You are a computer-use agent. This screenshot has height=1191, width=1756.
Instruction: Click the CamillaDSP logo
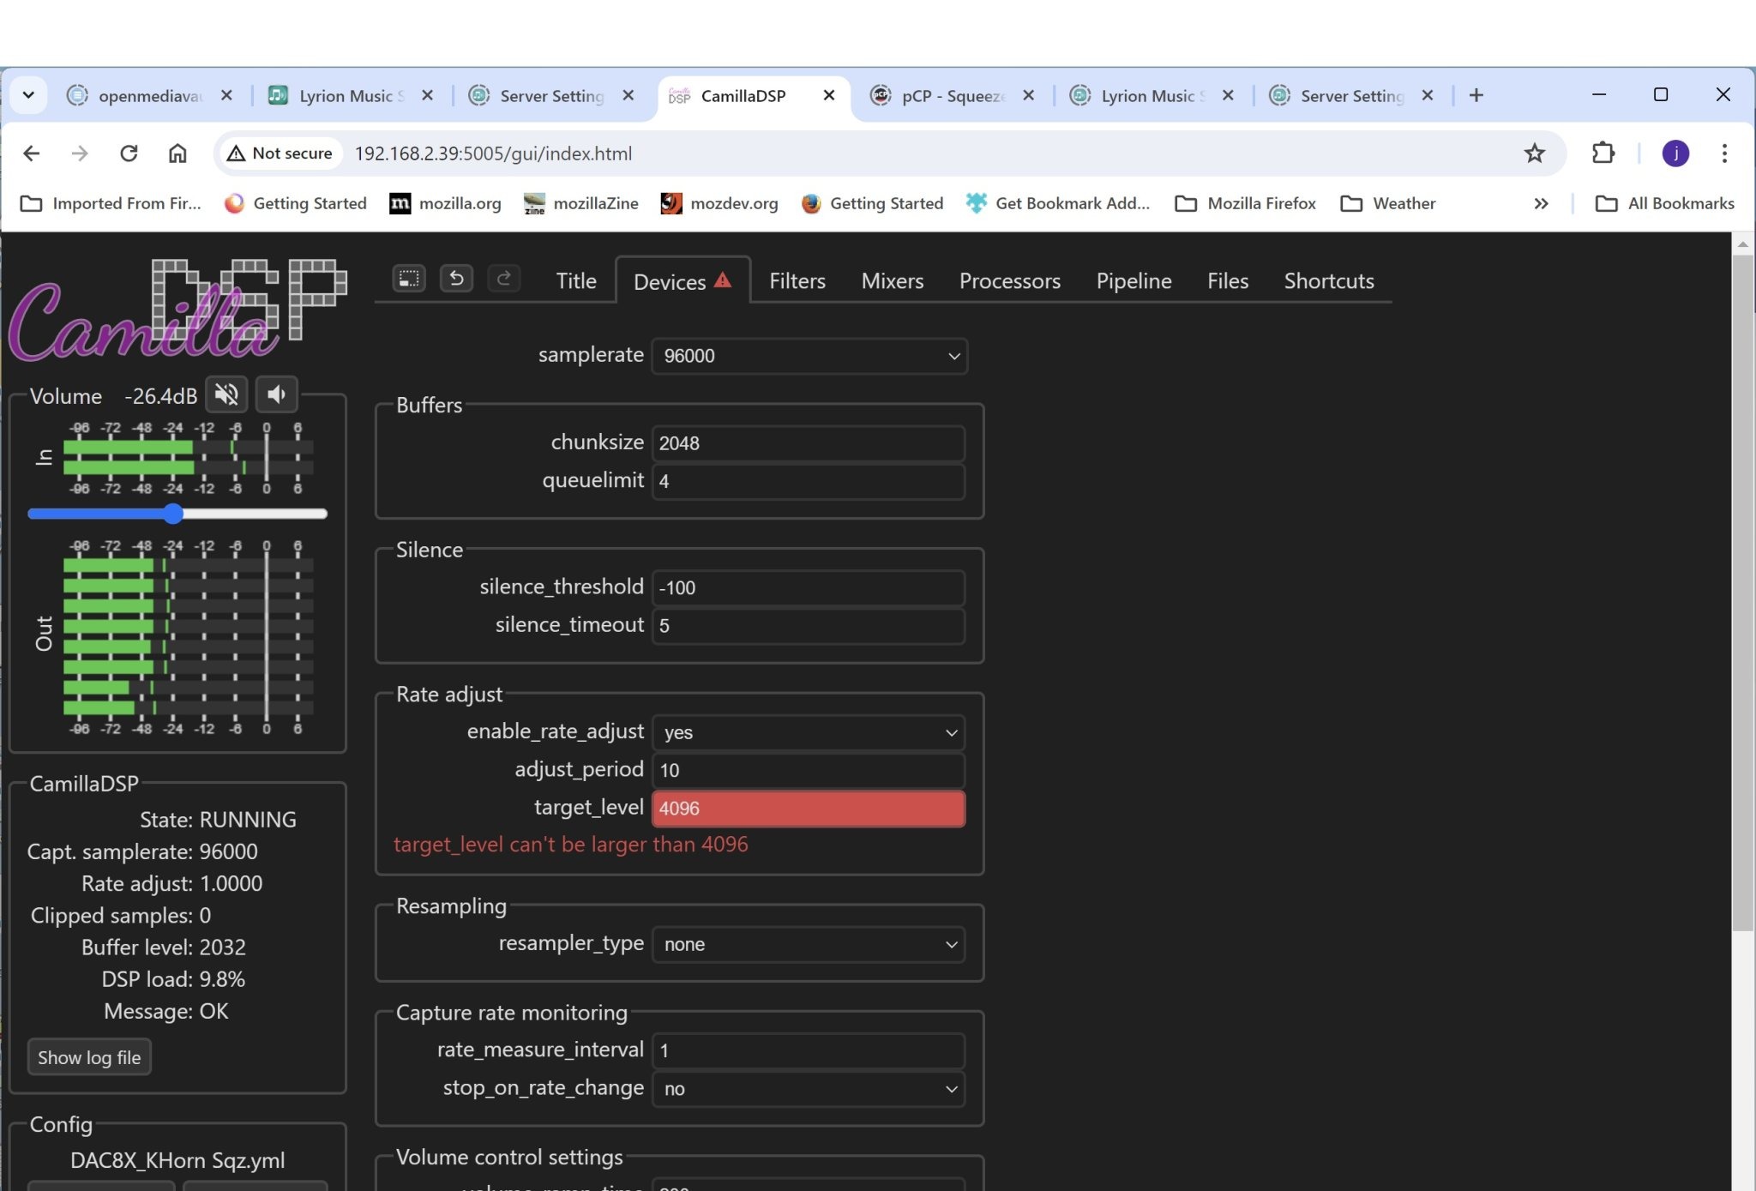tap(177, 309)
